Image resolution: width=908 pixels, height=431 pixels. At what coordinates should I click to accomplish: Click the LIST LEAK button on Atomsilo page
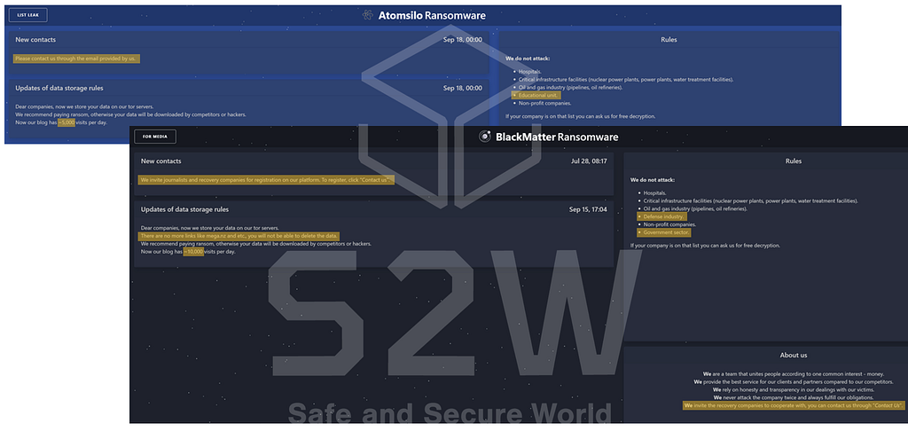(x=27, y=15)
